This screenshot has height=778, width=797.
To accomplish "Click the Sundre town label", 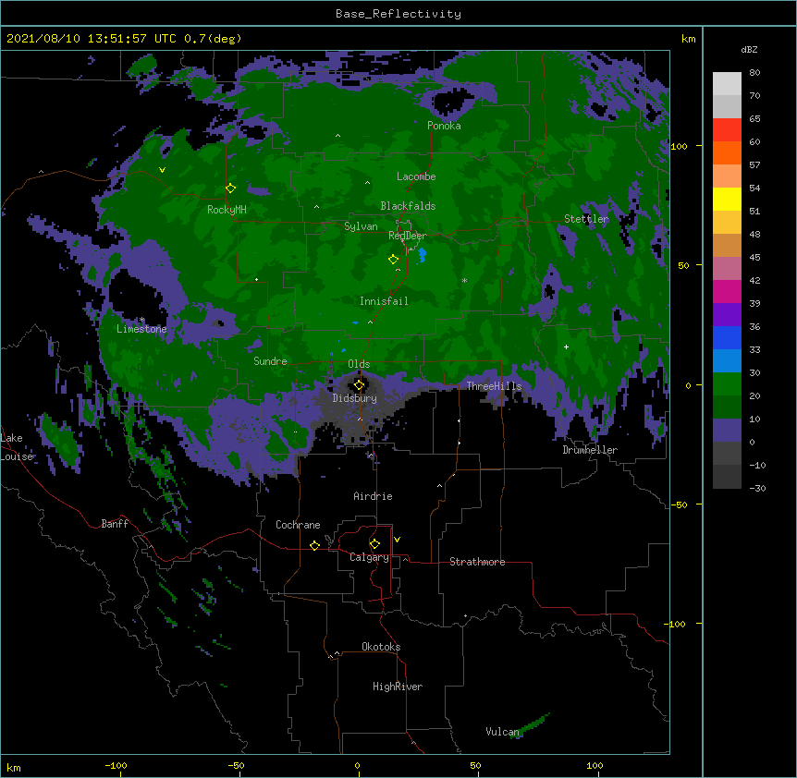I will click(x=270, y=361).
